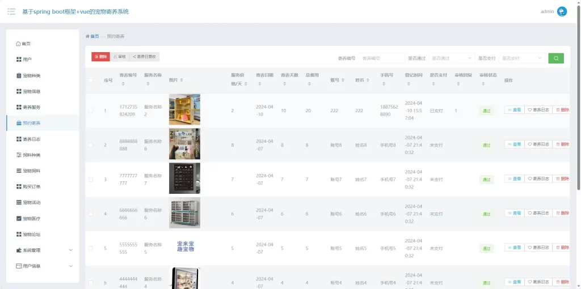Click the 首页 home icon in sidebar

pyautogui.click(x=19, y=44)
